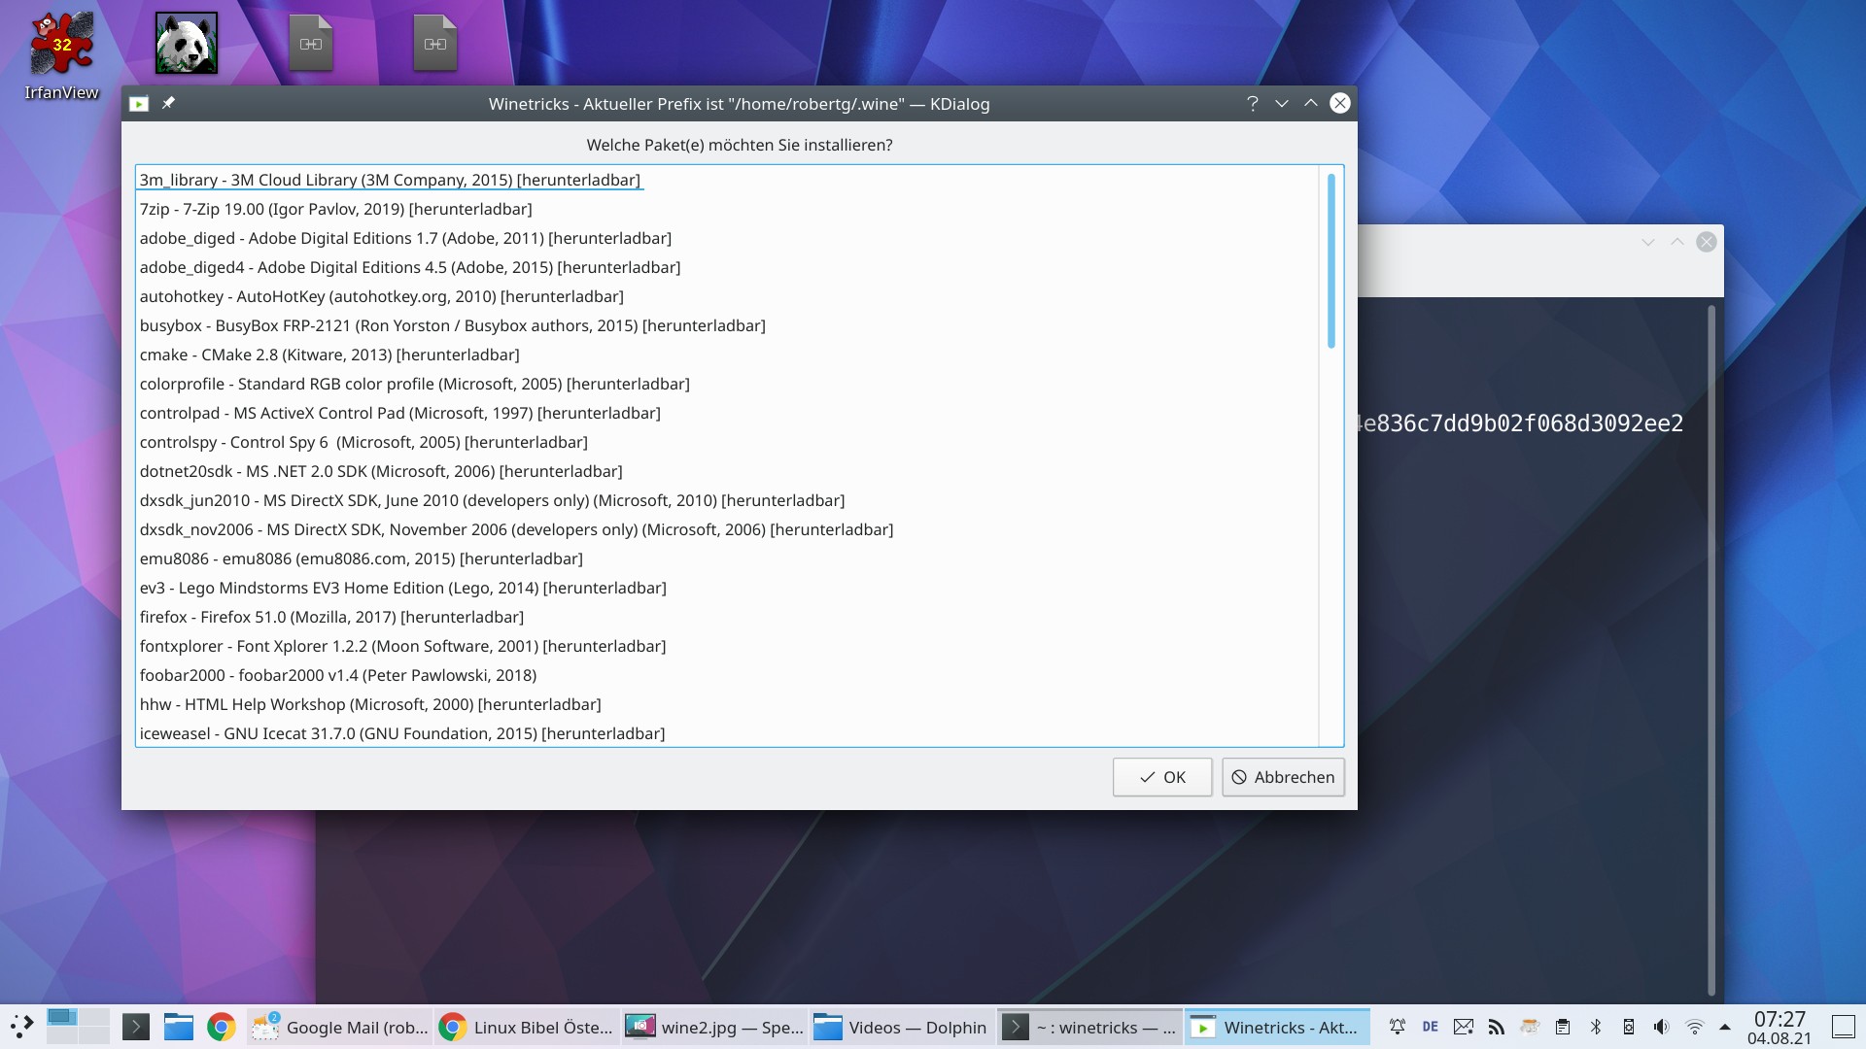The height and width of the screenshot is (1049, 1866).
Task: Click the coffee cup tray icon
Action: point(1530,1027)
